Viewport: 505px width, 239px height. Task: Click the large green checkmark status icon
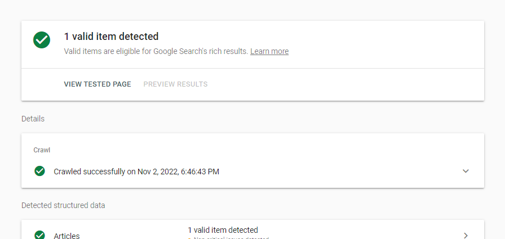point(42,40)
